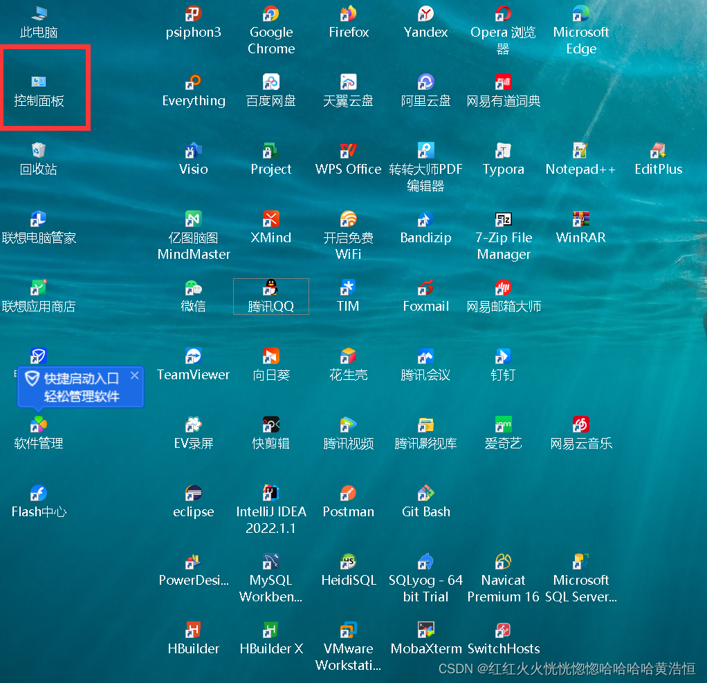The width and height of the screenshot is (707, 683).
Task: Click the 快捷启动入口 轻松管理软件 tip bubble
Action: click(x=81, y=387)
